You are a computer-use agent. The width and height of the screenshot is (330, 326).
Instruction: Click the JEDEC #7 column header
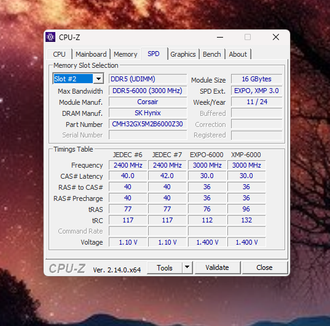point(167,155)
